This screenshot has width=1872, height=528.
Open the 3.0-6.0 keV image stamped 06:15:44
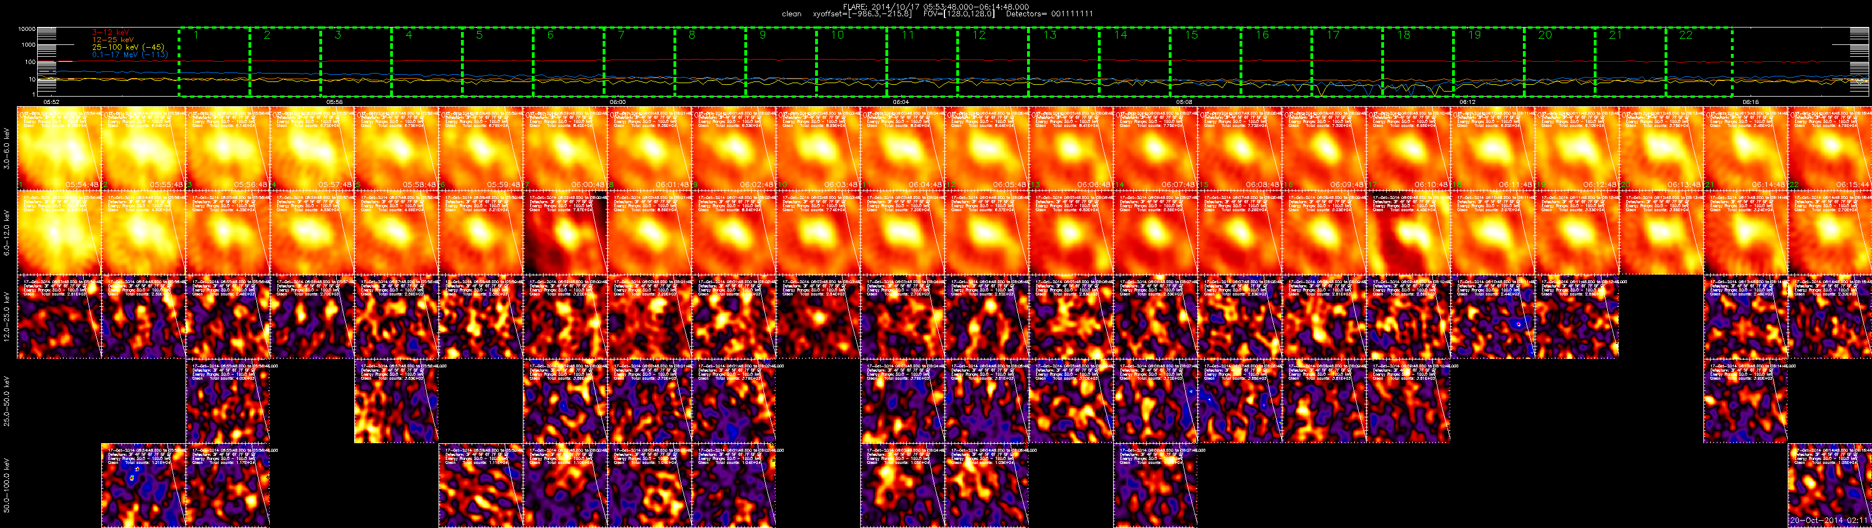1829,148
